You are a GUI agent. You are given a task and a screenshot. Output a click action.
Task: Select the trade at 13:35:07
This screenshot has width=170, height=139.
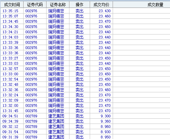85,16
